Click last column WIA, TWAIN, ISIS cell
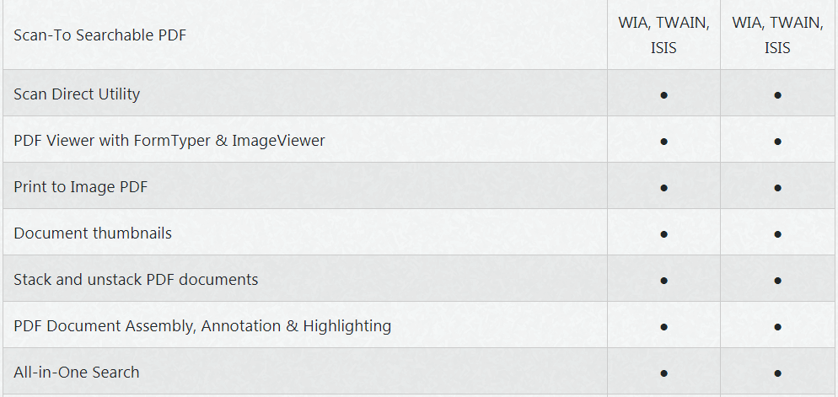 [777, 35]
